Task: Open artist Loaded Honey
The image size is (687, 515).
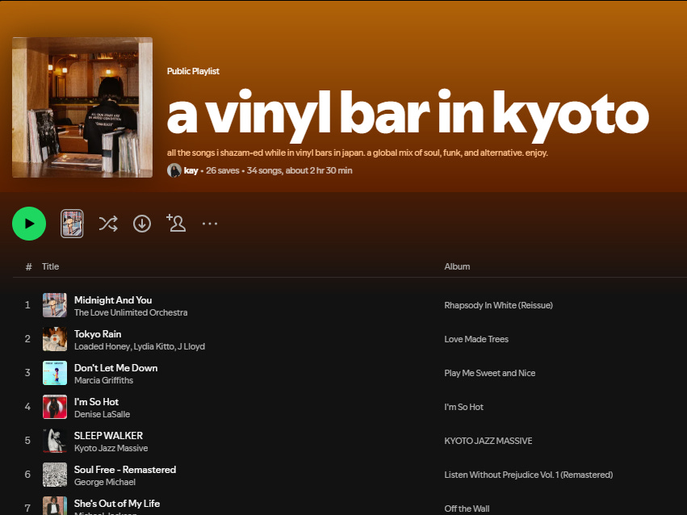Action: point(102,346)
